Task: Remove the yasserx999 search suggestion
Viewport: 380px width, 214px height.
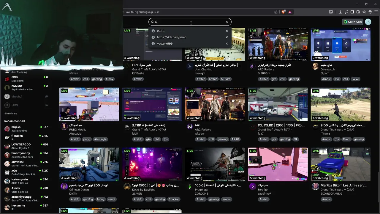Action: [x=227, y=43]
